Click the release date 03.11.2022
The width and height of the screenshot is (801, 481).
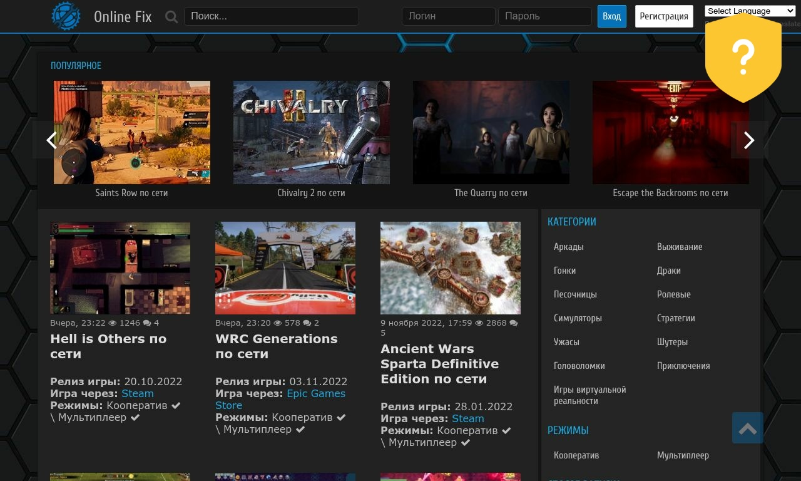pyautogui.click(x=319, y=381)
